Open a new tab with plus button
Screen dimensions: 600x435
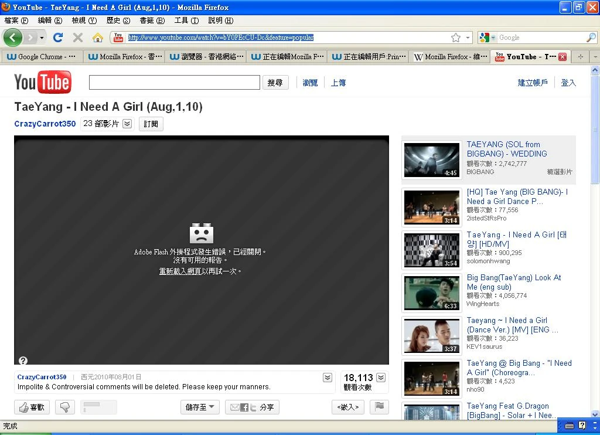click(581, 57)
